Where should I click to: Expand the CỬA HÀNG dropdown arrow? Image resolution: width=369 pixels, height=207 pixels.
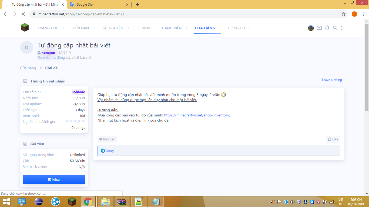point(220,28)
